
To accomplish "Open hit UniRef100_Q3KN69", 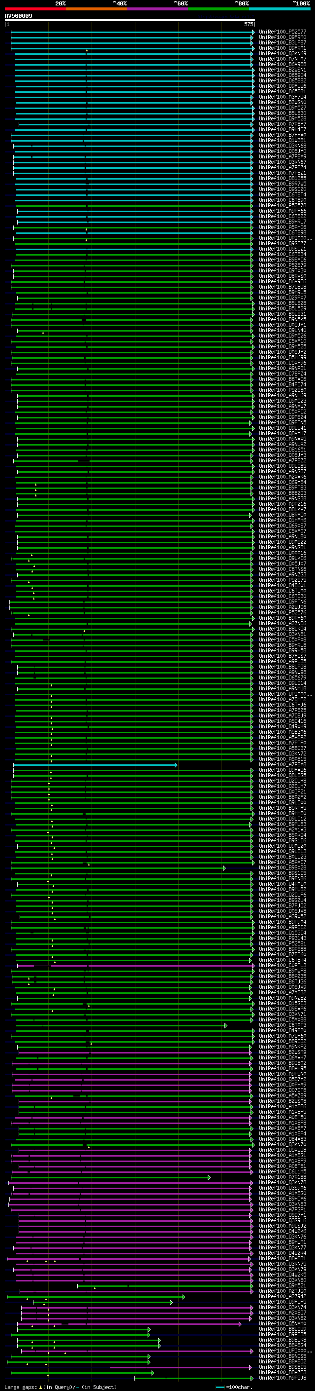I will click(283, 53).
